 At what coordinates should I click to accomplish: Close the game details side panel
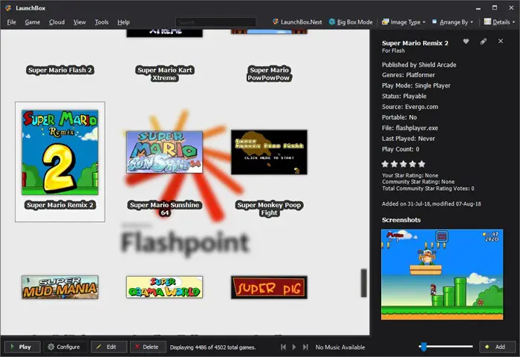501,41
